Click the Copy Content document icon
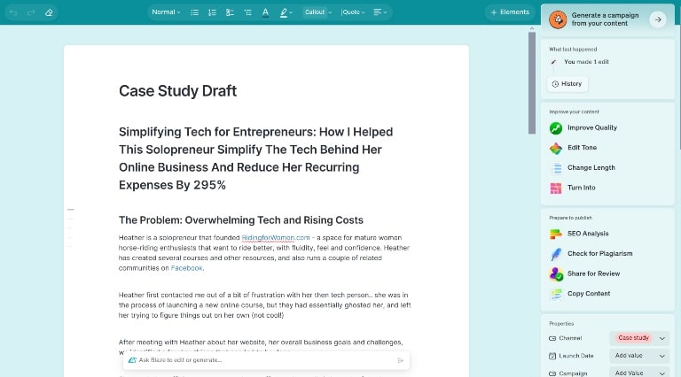The height and width of the screenshot is (377, 681). [x=556, y=294]
